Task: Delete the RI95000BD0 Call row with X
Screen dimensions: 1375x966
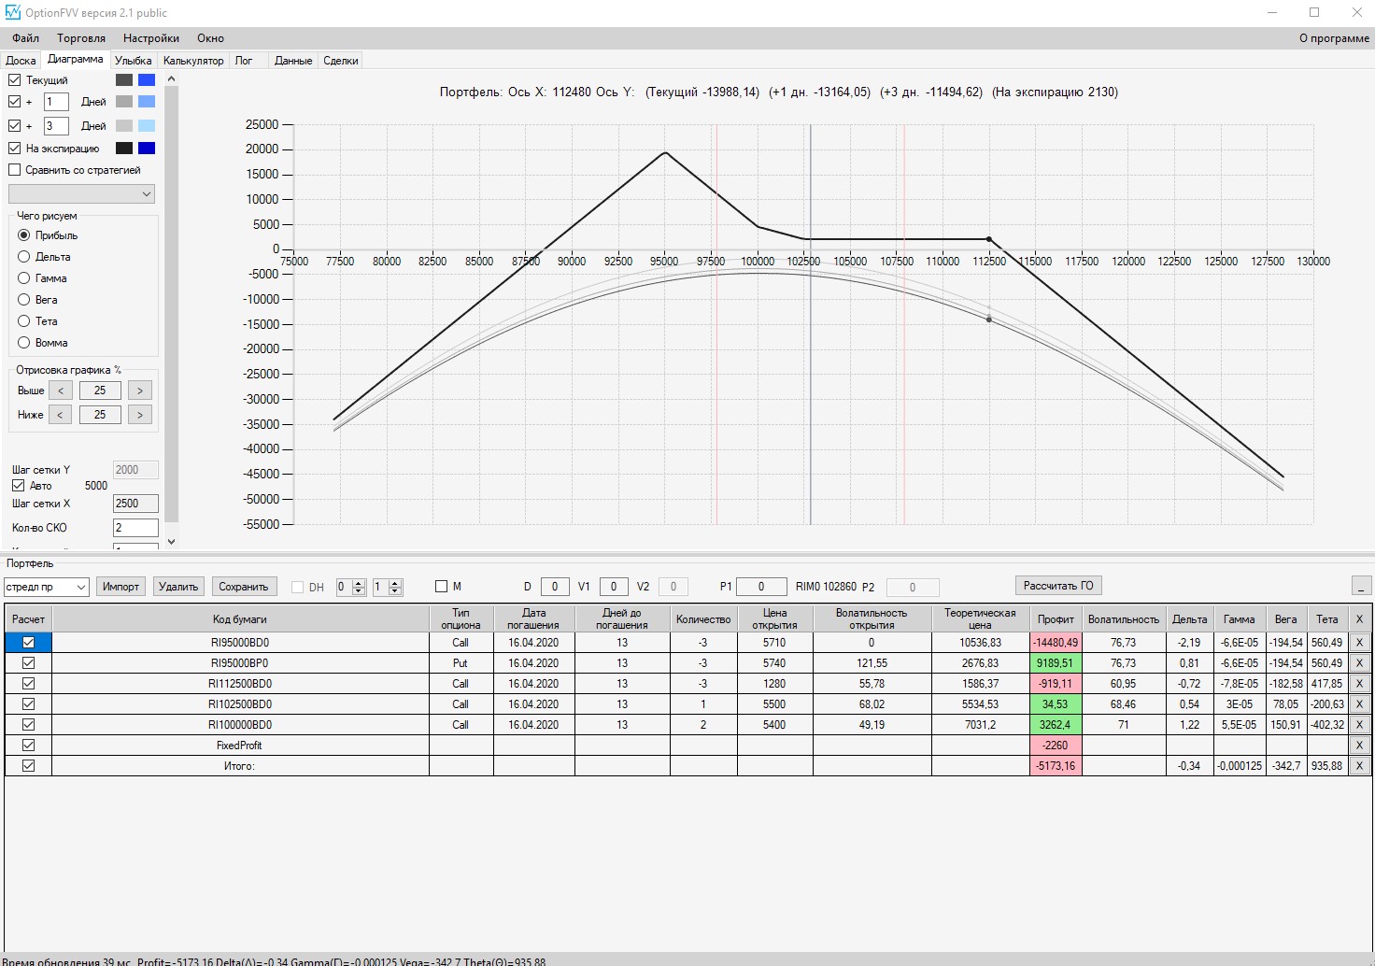Action: (1359, 643)
